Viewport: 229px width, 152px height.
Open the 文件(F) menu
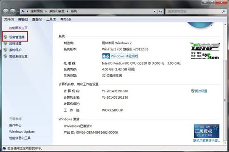(x=9, y=19)
